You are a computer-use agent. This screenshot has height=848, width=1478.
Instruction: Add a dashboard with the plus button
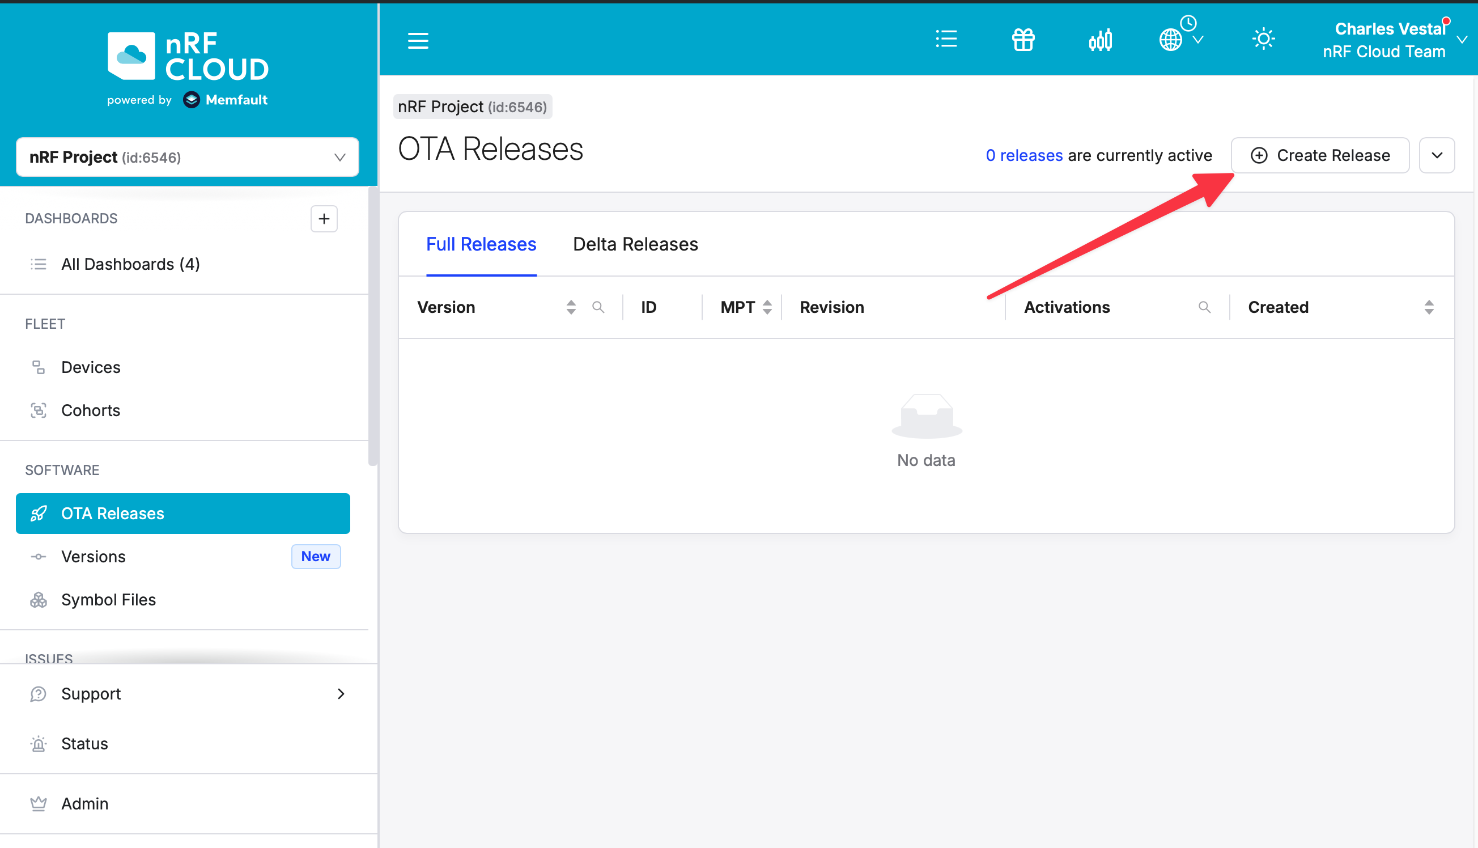click(x=324, y=218)
